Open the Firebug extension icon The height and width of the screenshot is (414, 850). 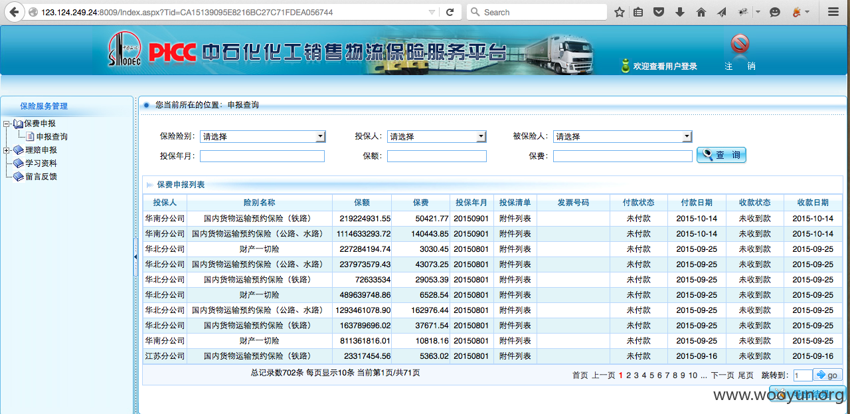[797, 12]
